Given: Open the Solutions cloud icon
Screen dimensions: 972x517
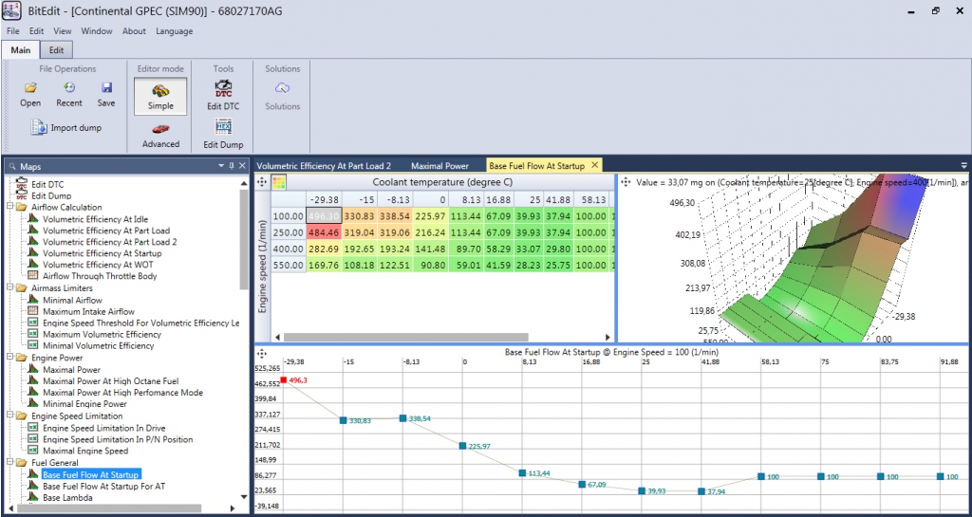Looking at the screenshot, I should click(283, 88).
